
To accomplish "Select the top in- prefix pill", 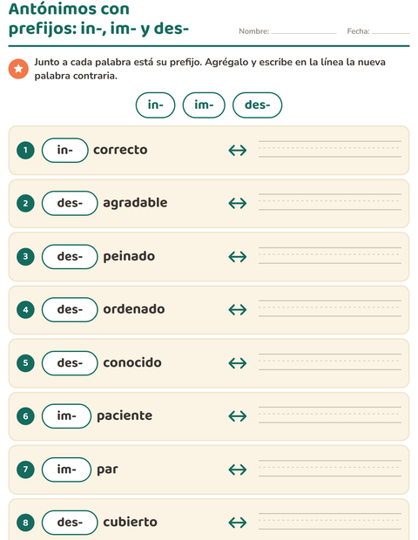I will point(155,105).
